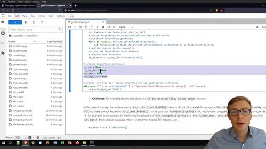266x149 pixels.
Task: Open a new browser tab with plus
Action: [76, 5]
